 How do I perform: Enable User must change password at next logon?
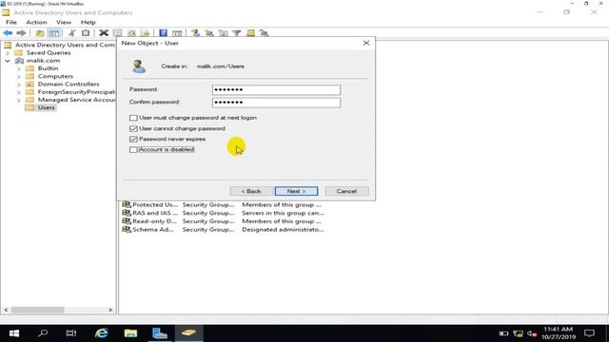(x=133, y=118)
